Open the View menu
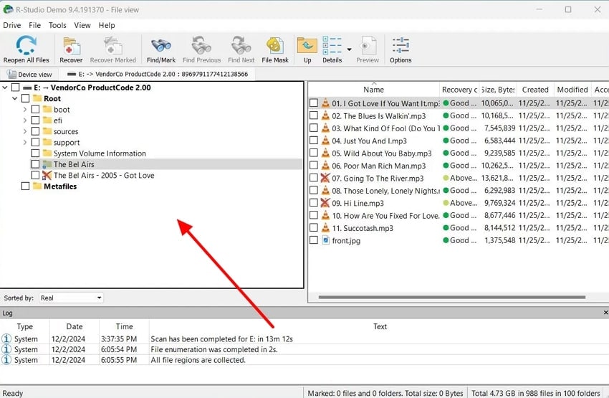The width and height of the screenshot is (609, 398). point(82,25)
